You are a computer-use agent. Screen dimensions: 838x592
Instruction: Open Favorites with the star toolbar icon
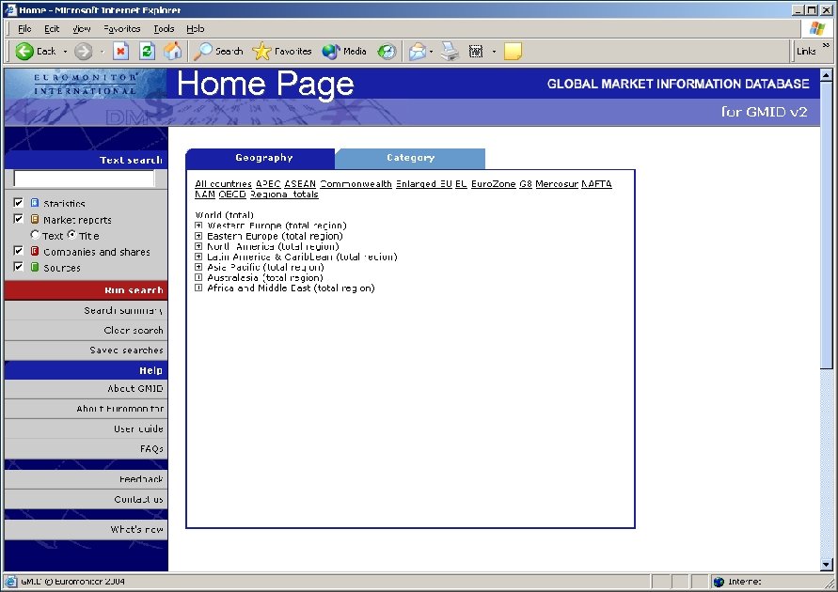262,51
